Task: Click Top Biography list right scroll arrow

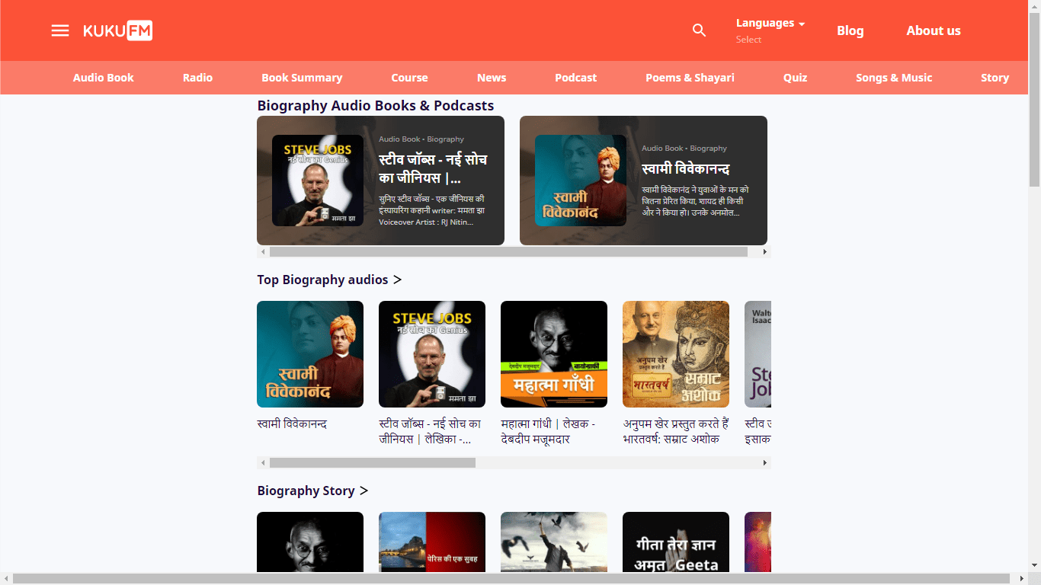Action: point(765,462)
